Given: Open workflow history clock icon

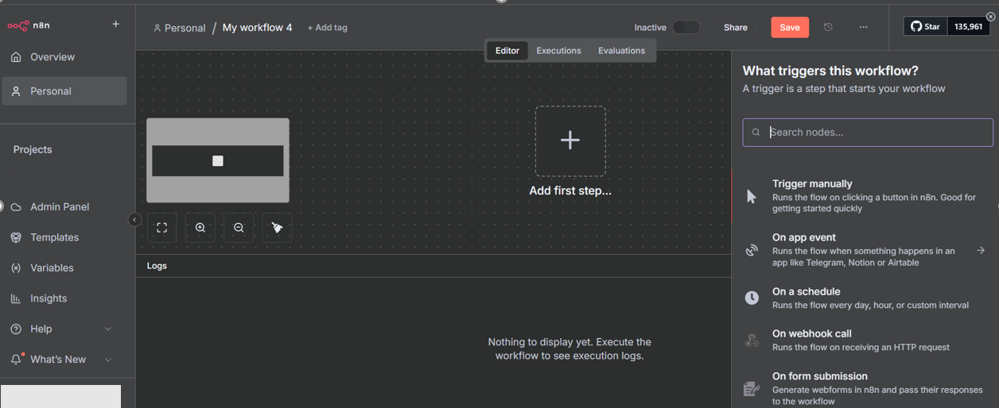Looking at the screenshot, I should pyautogui.click(x=828, y=27).
